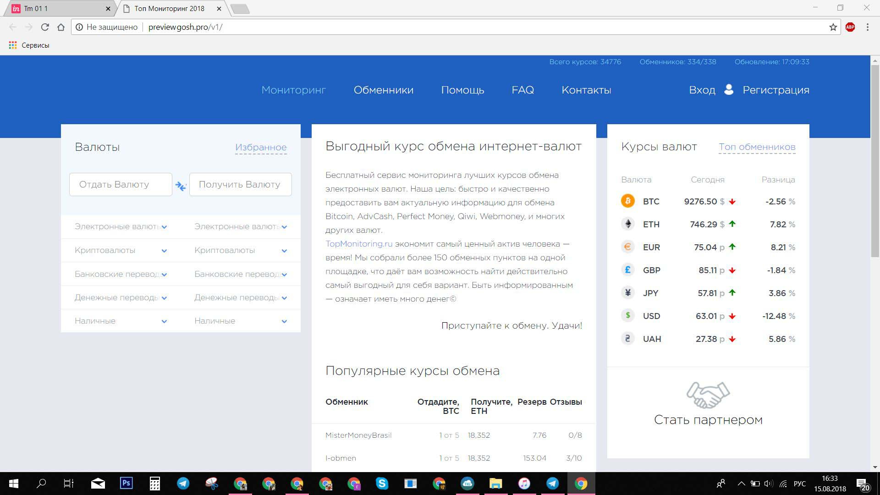Open the Chrome three-dot menu

point(867,27)
